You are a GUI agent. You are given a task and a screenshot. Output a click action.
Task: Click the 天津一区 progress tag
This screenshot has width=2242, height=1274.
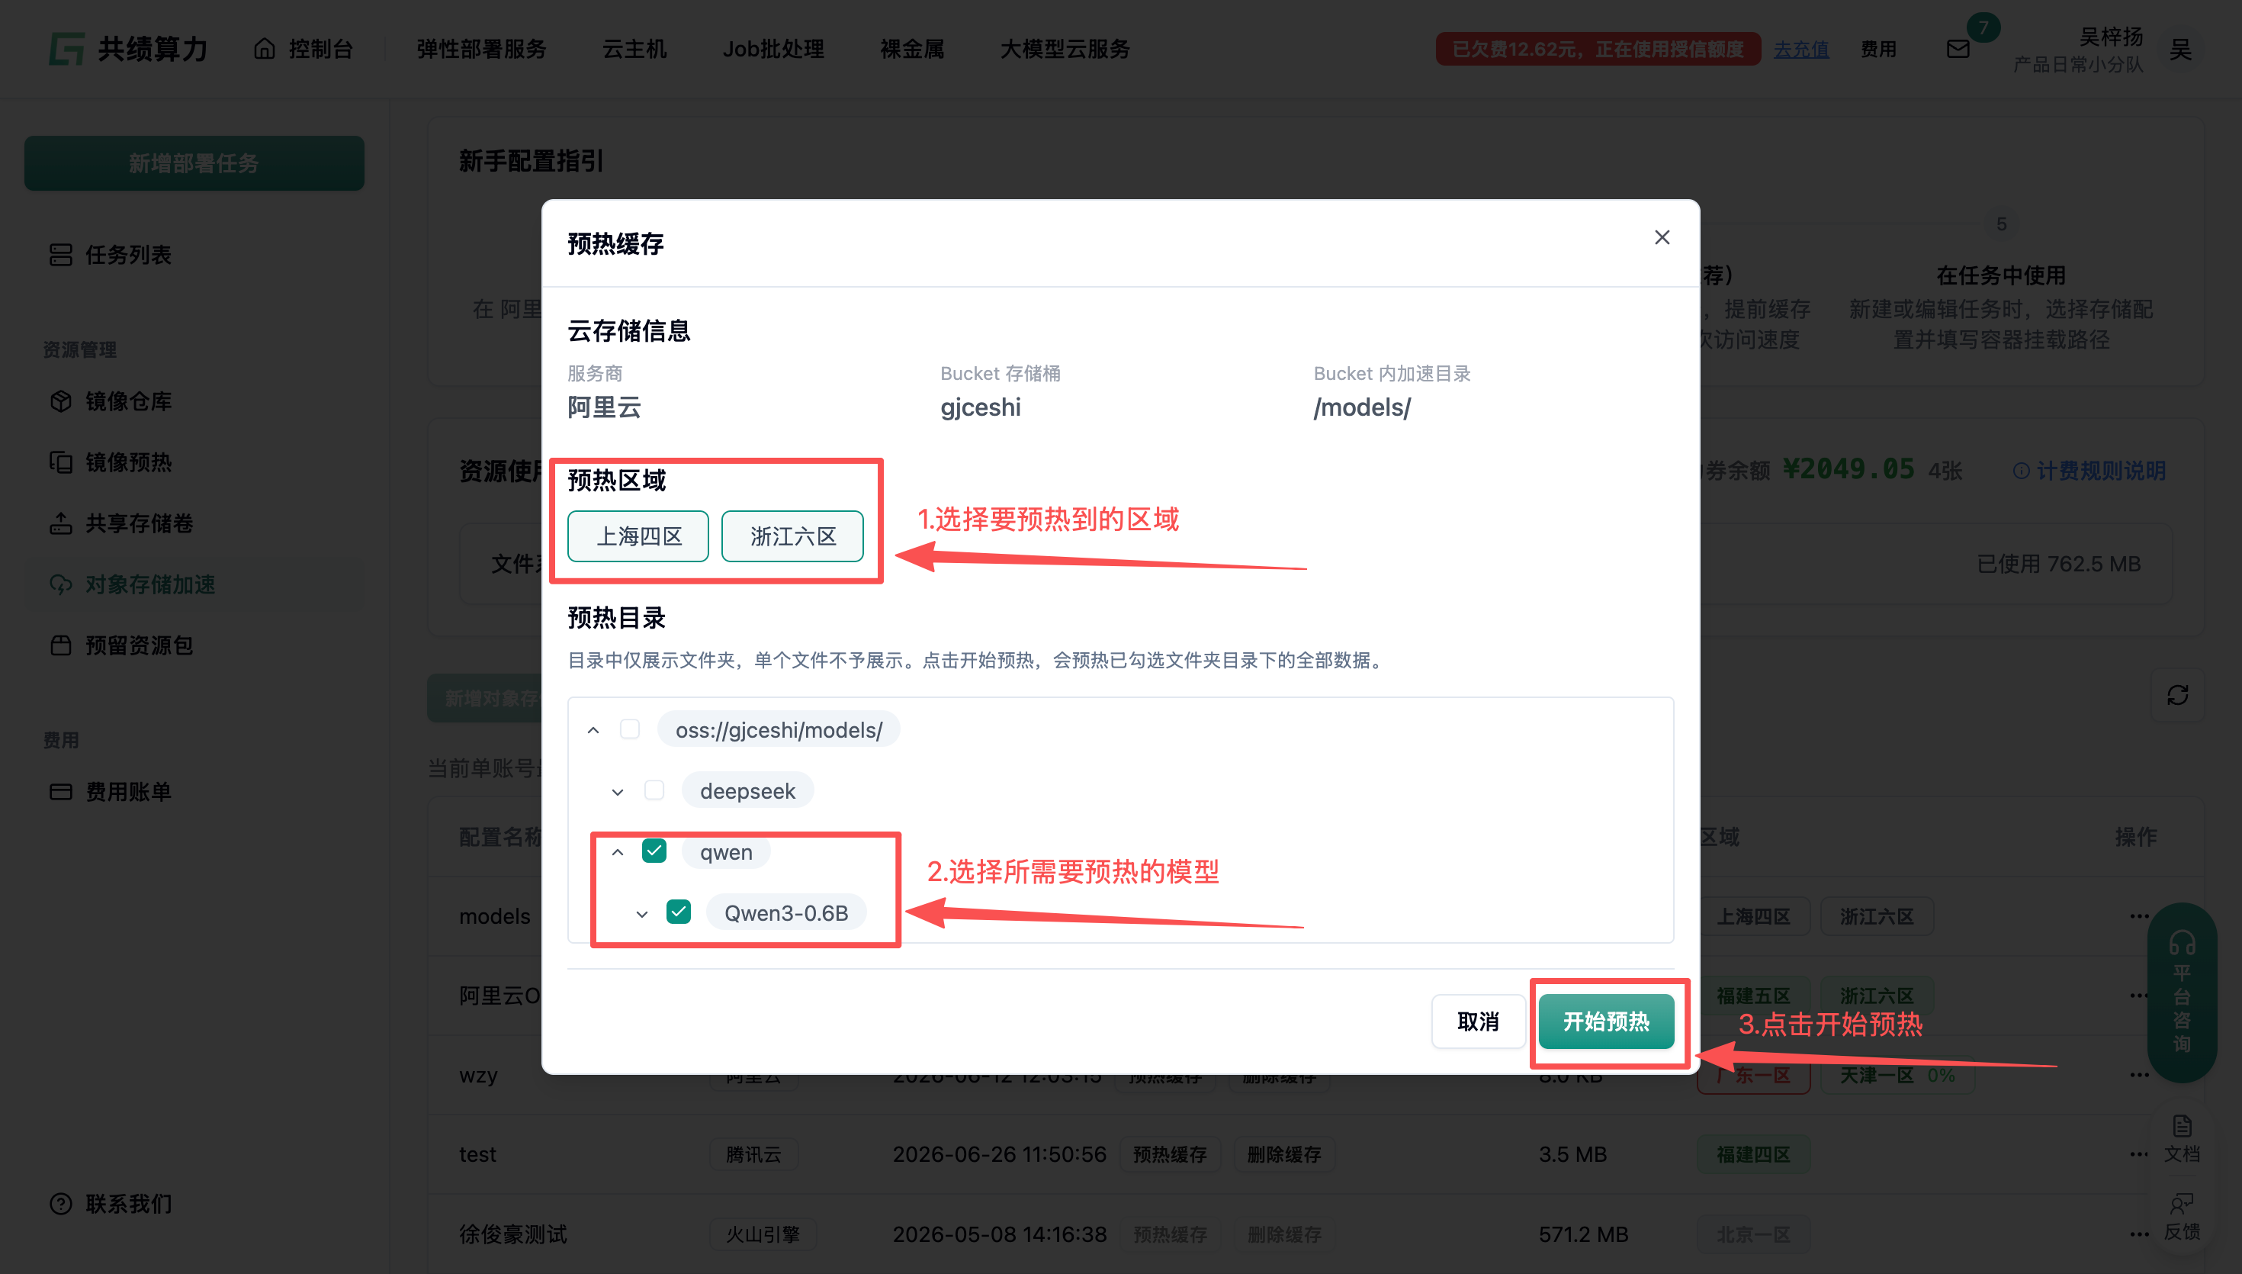click(x=1897, y=1074)
